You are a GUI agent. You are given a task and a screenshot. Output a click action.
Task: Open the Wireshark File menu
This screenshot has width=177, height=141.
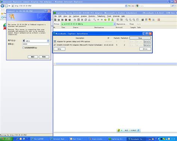point(55,16)
